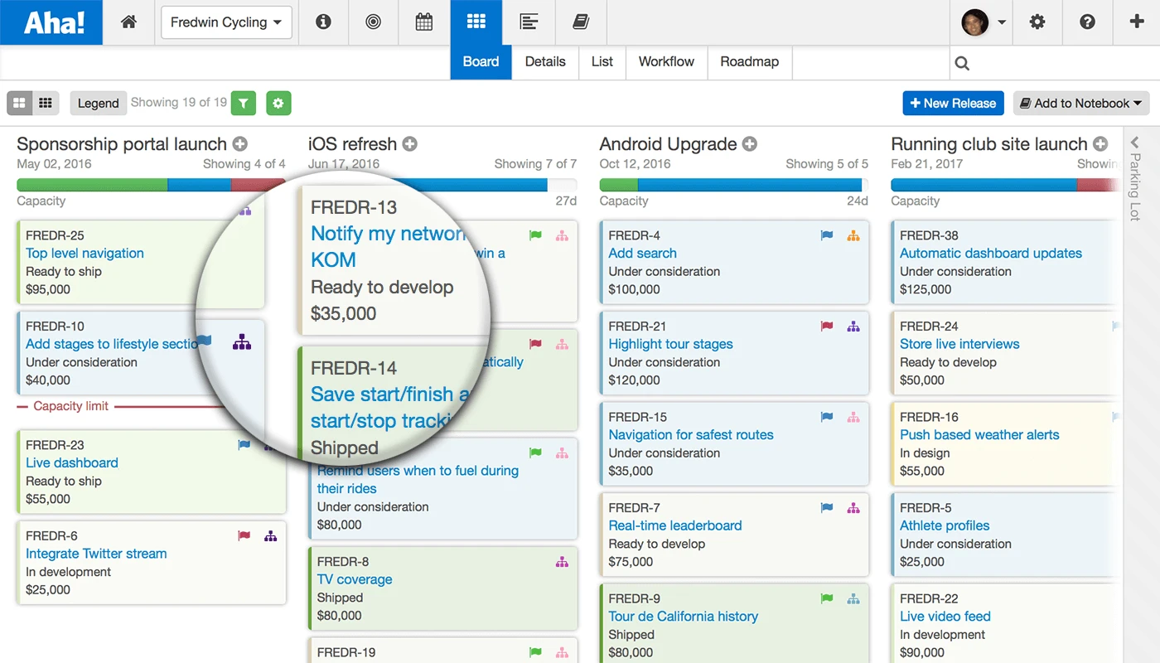Open the Live dashboard feature link
1160x663 pixels.
pos(72,463)
